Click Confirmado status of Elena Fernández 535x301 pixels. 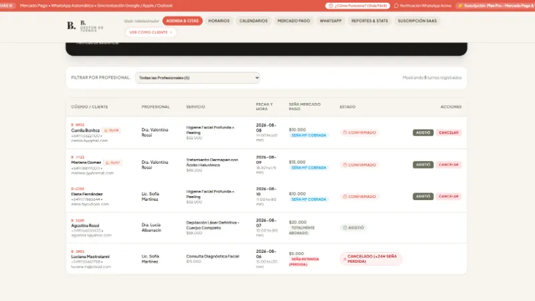coord(359,197)
